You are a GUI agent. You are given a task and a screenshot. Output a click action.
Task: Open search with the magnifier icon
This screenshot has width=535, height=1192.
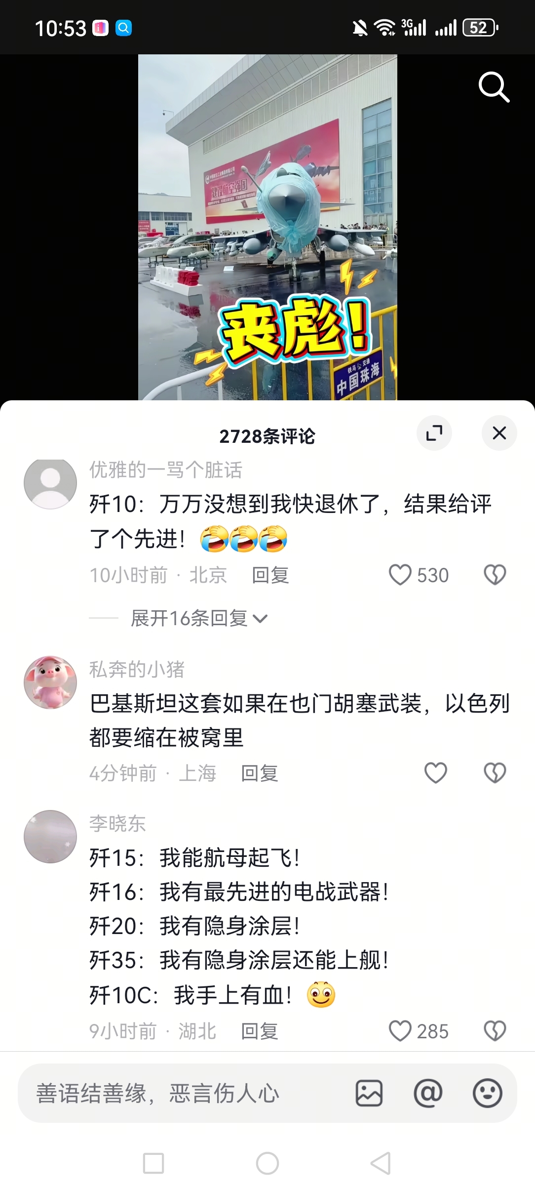click(494, 87)
